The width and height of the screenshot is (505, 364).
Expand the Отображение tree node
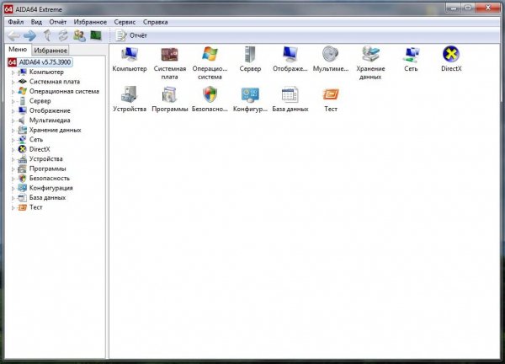pyautogui.click(x=13, y=111)
